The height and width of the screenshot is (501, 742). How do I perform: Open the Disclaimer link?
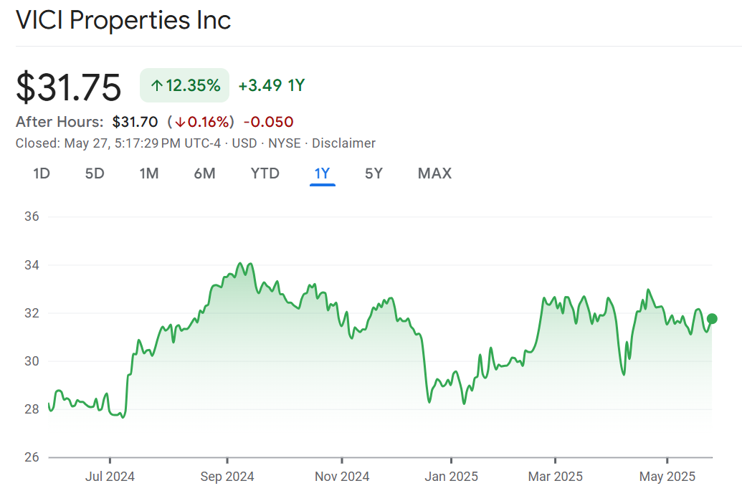click(343, 143)
